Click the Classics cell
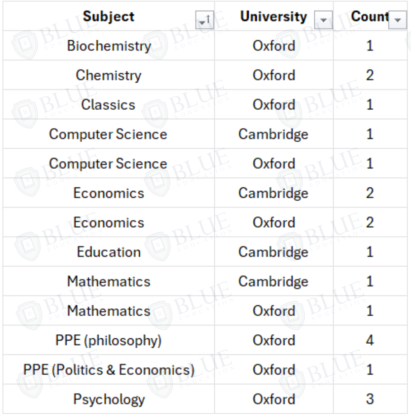The width and height of the screenshot is (411, 416). coord(109,105)
